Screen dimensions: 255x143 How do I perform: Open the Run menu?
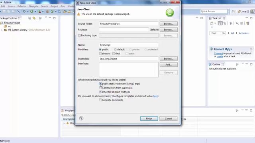(x=63, y=6)
